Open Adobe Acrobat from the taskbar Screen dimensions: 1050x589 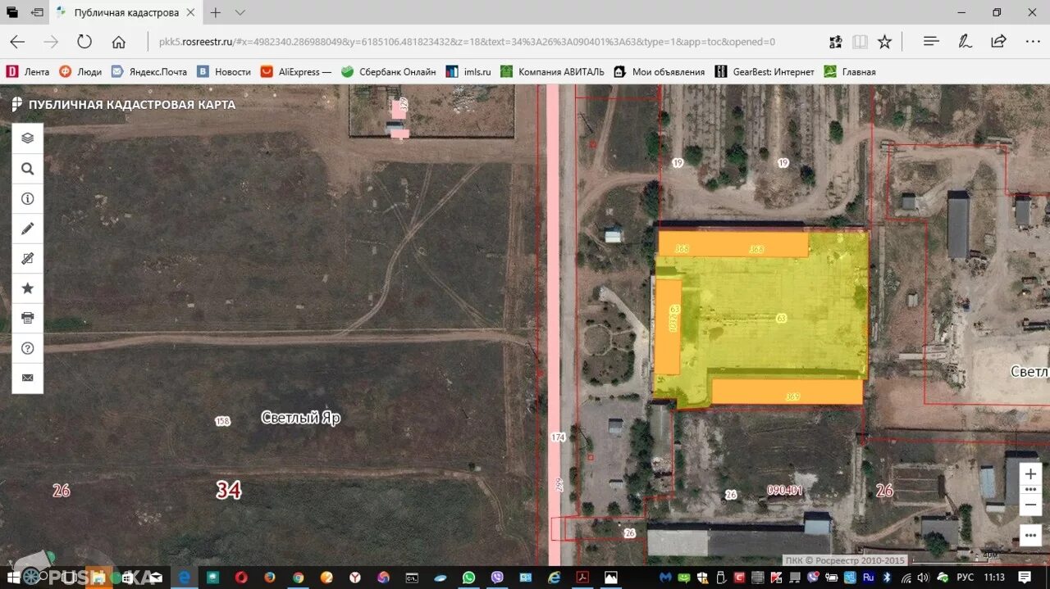point(582,577)
